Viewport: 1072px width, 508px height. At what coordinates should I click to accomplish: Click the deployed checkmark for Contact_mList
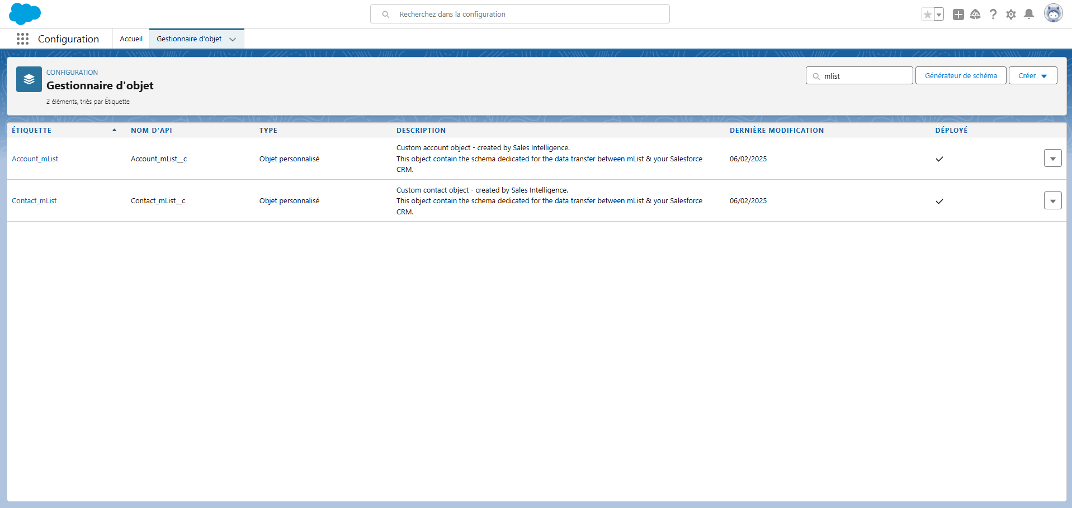click(x=939, y=202)
